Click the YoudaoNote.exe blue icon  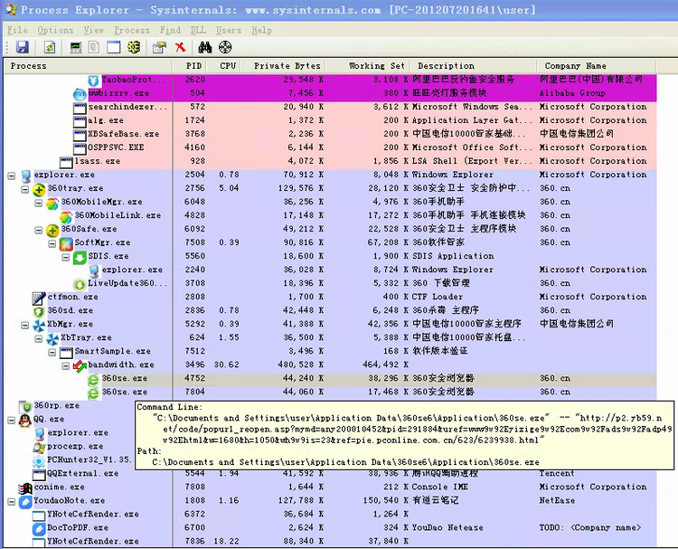click(x=25, y=502)
